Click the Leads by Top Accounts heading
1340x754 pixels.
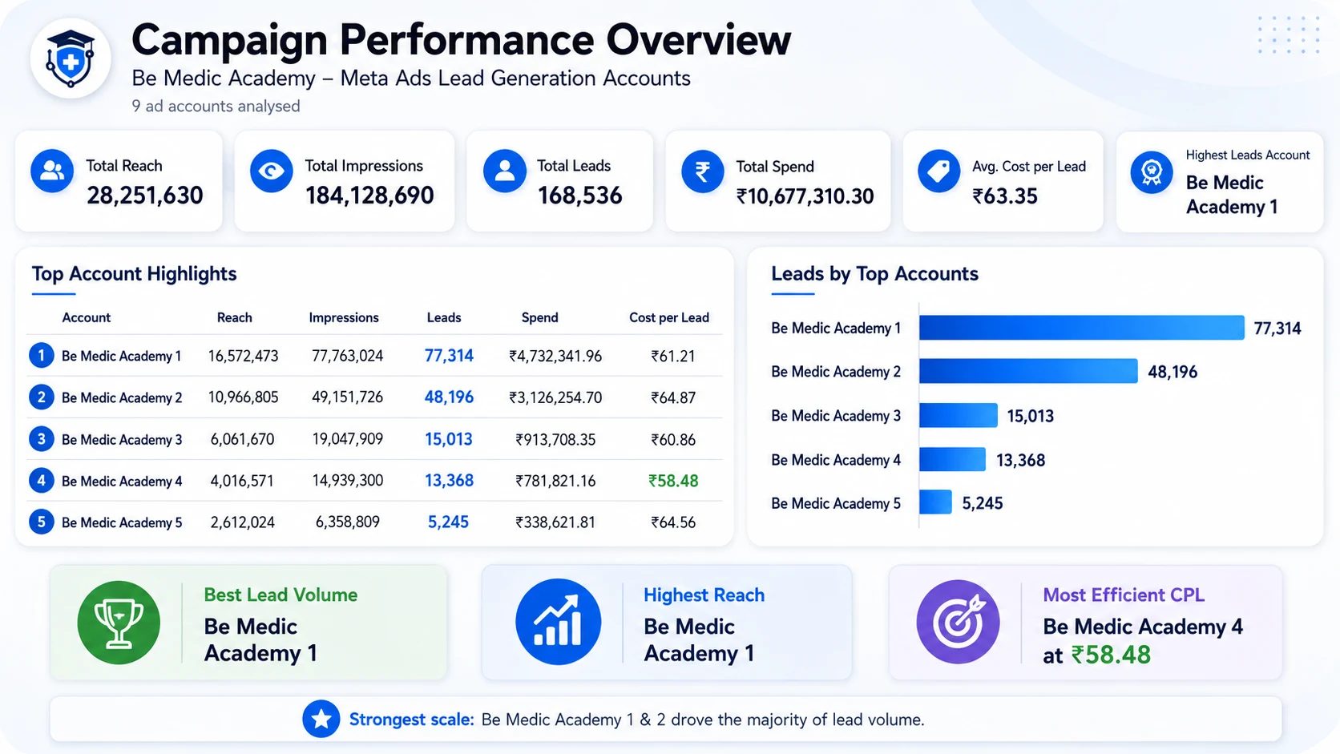874,274
